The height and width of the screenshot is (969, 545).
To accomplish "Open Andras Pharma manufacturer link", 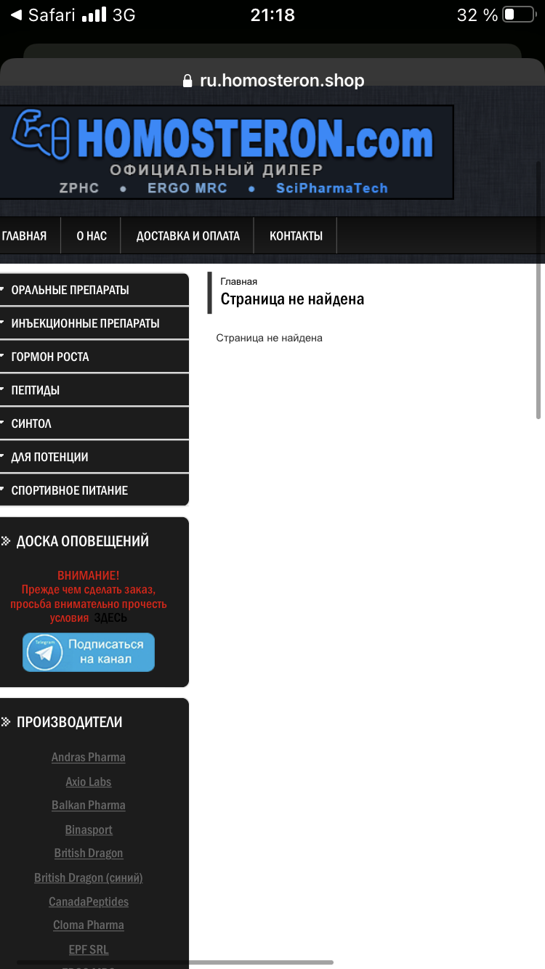I will tap(89, 757).
